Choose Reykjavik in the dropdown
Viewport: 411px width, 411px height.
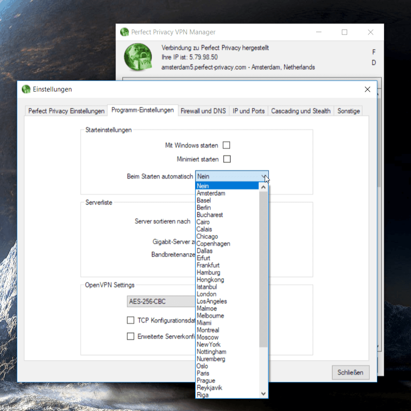[227, 388]
